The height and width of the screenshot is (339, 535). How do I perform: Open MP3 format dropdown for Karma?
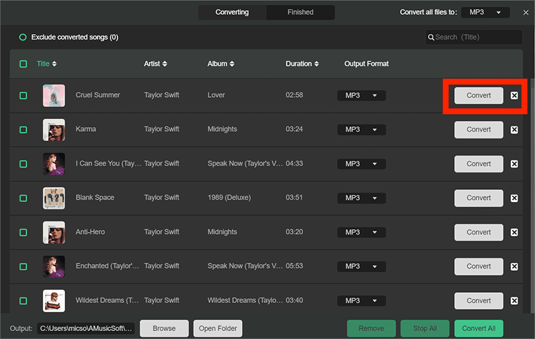pos(361,130)
